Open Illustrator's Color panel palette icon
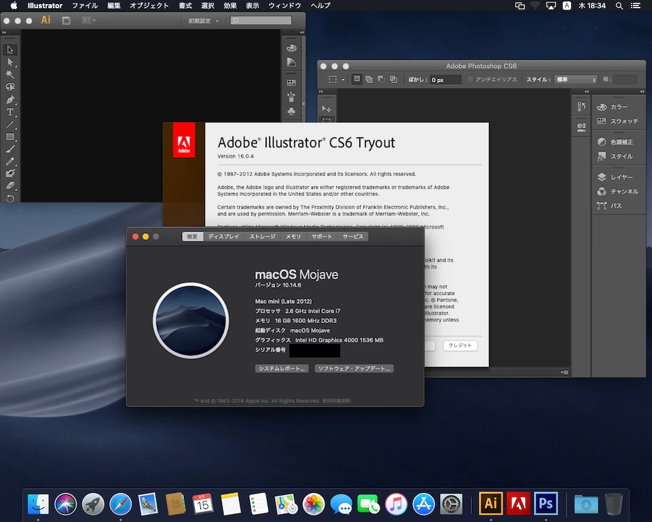The height and width of the screenshot is (522, 652). (x=291, y=48)
